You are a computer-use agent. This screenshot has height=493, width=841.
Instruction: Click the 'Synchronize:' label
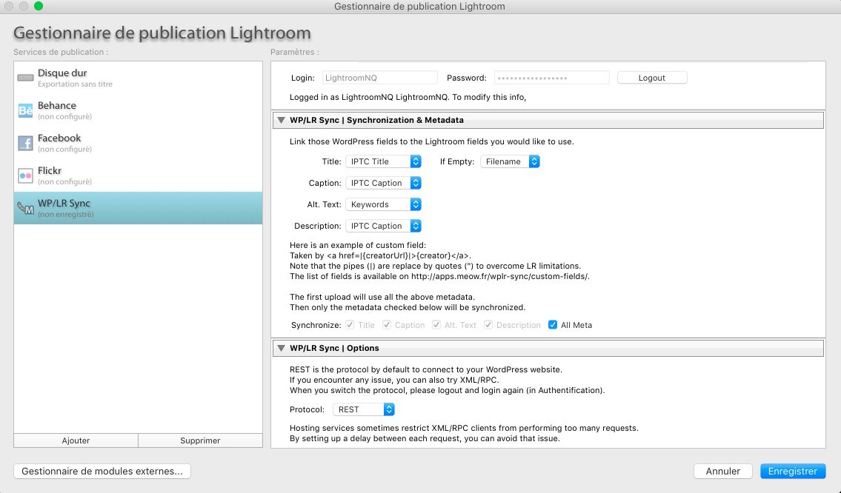pyautogui.click(x=316, y=325)
